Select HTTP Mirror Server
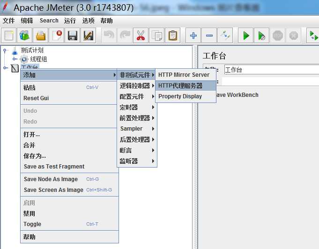The width and height of the screenshot is (319, 249). click(x=185, y=75)
